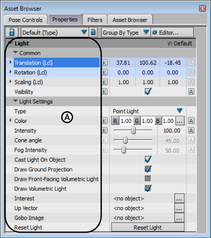Open the color picker ellipsis button
The height and width of the screenshot is (238, 211).
coord(180,121)
